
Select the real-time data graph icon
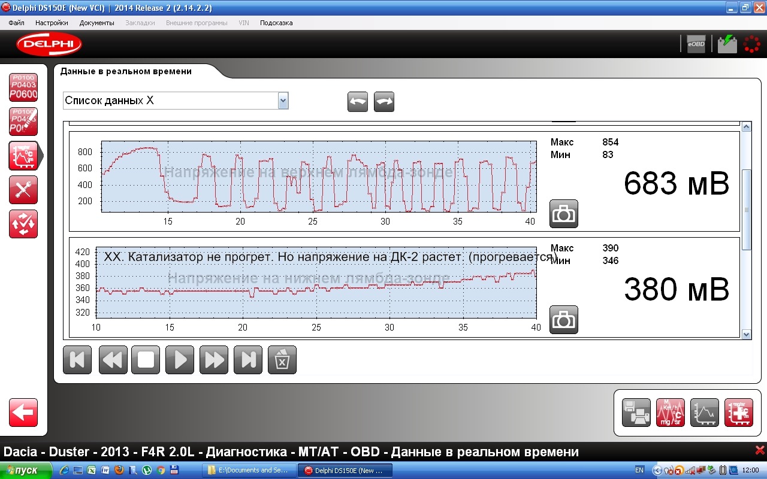click(24, 156)
